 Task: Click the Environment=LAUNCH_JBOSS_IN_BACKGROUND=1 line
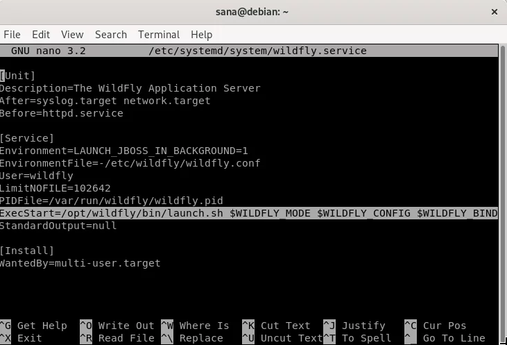(124, 151)
